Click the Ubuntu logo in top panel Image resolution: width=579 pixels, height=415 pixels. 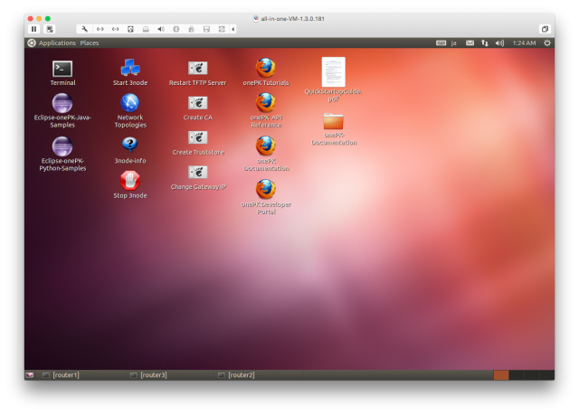(32, 42)
